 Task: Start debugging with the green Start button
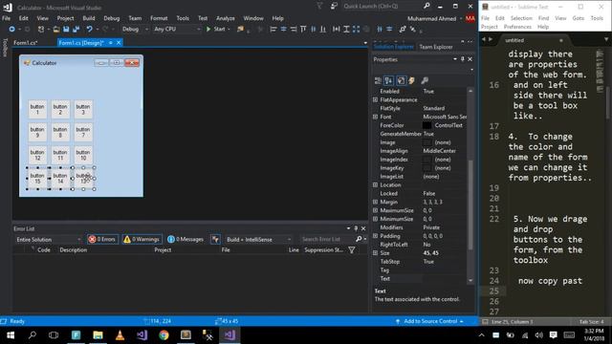tap(217, 30)
